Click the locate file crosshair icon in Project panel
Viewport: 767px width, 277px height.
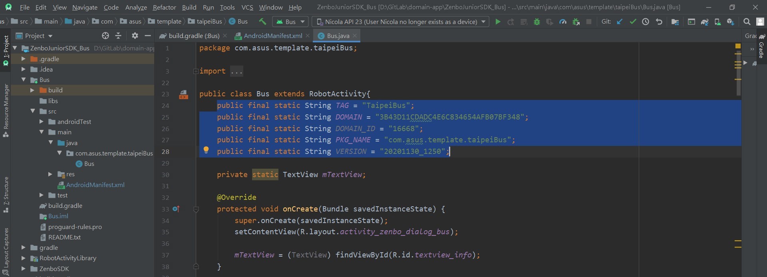click(105, 36)
